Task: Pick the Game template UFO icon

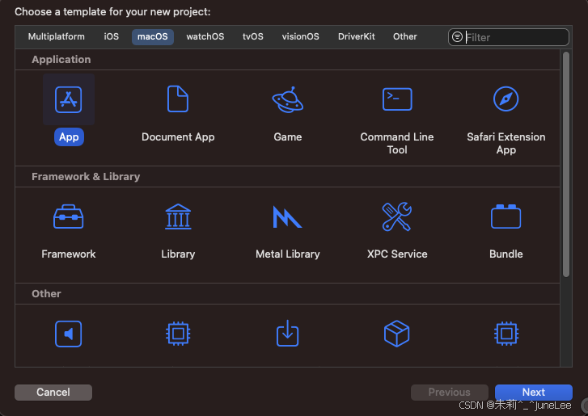Action: pyautogui.click(x=288, y=99)
